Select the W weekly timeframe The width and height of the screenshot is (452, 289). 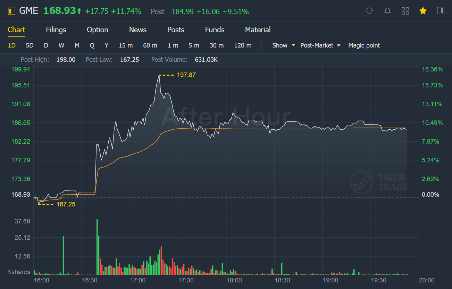(61, 45)
